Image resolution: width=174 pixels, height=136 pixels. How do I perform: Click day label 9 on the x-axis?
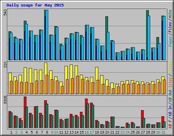52,132
